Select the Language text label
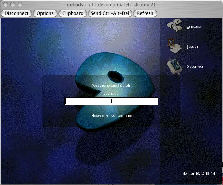The height and width of the screenshot is (185, 223). coord(193,27)
